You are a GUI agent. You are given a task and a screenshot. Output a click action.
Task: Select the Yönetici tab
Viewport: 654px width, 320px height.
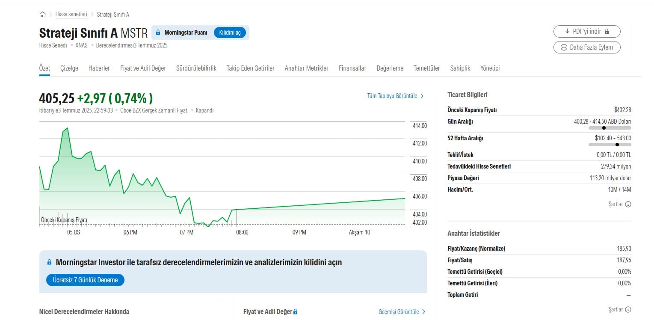pyautogui.click(x=490, y=68)
